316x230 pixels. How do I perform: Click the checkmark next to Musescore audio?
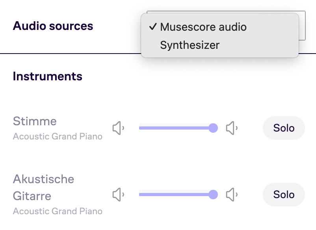click(x=153, y=27)
